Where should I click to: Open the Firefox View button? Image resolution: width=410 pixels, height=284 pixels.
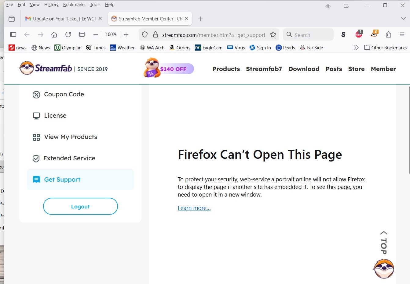[12, 19]
